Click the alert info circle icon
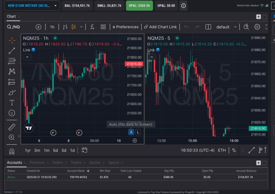The width and height of the screenshot is (275, 194). (x=183, y=6)
